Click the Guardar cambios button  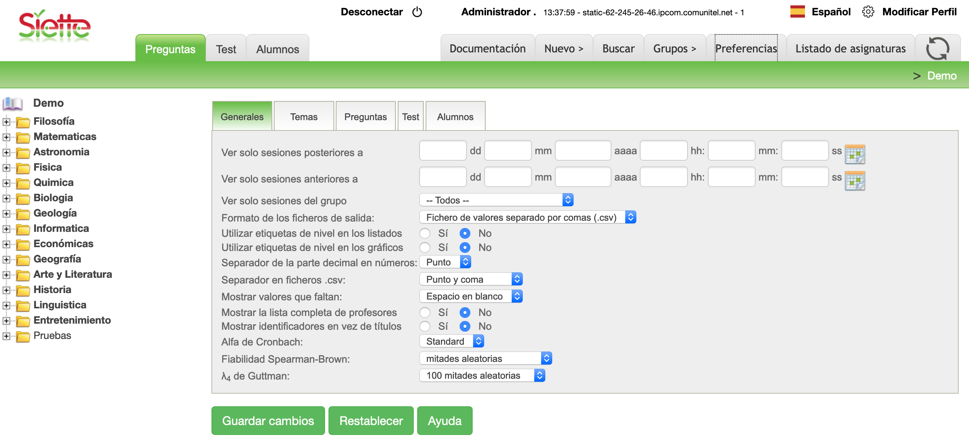pyautogui.click(x=268, y=420)
